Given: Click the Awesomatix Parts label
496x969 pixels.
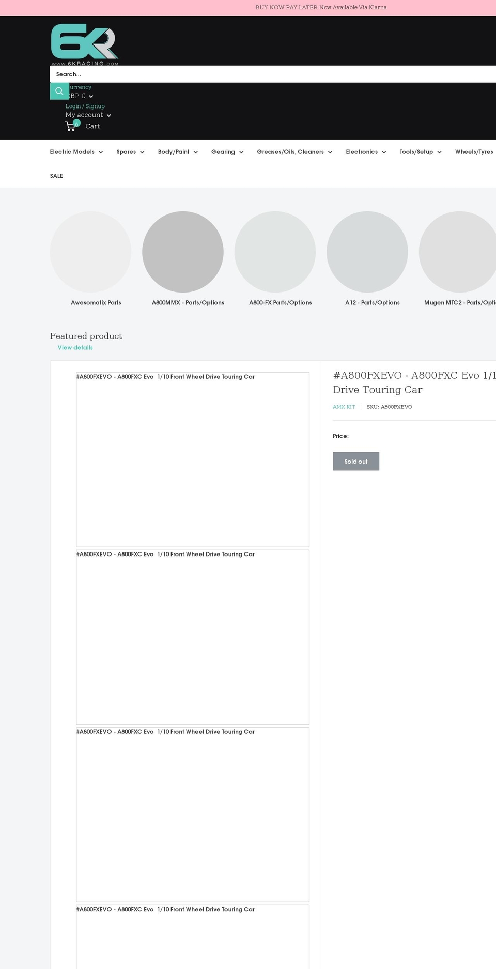Looking at the screenshot, I should pos(96,303).
